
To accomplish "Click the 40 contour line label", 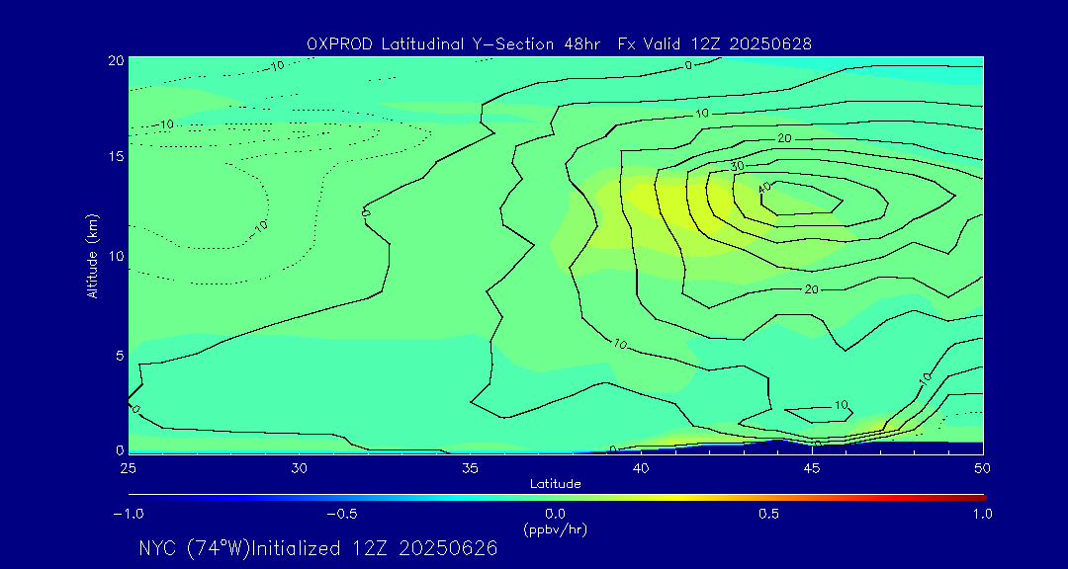I will 764,187.
